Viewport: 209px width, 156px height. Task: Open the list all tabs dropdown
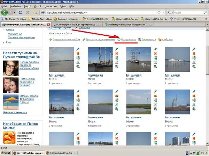[207, 25]
